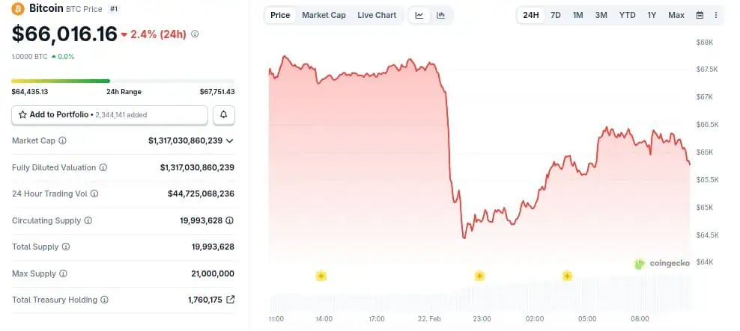The width and height of the screenshot is (740, 331).
Task: Click the 24h Range progress bar
Action: tap(123, 81)
